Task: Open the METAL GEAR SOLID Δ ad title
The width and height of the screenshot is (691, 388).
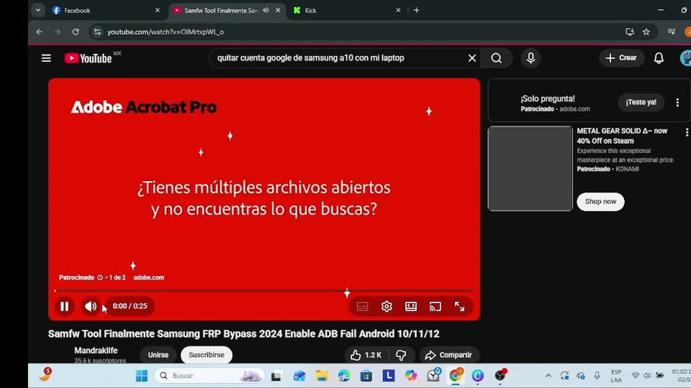Action: pos(622,136)
